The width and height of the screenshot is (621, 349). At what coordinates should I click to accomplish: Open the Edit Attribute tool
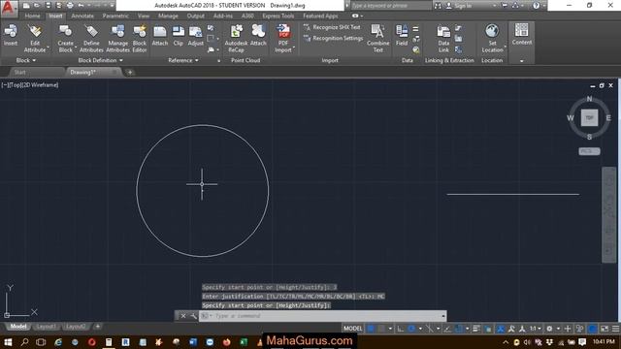[x=35, y=39]
